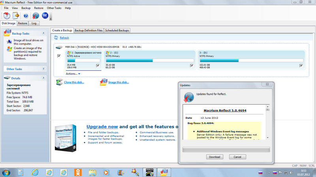Click the Macrium Reflect product box image
The height and width of the screenshot is (177, 316).
66,138
